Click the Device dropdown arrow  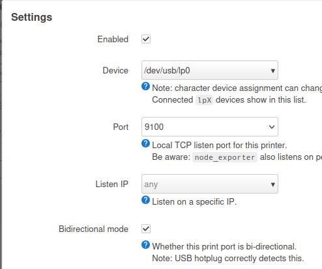click(x=273, y=71)
